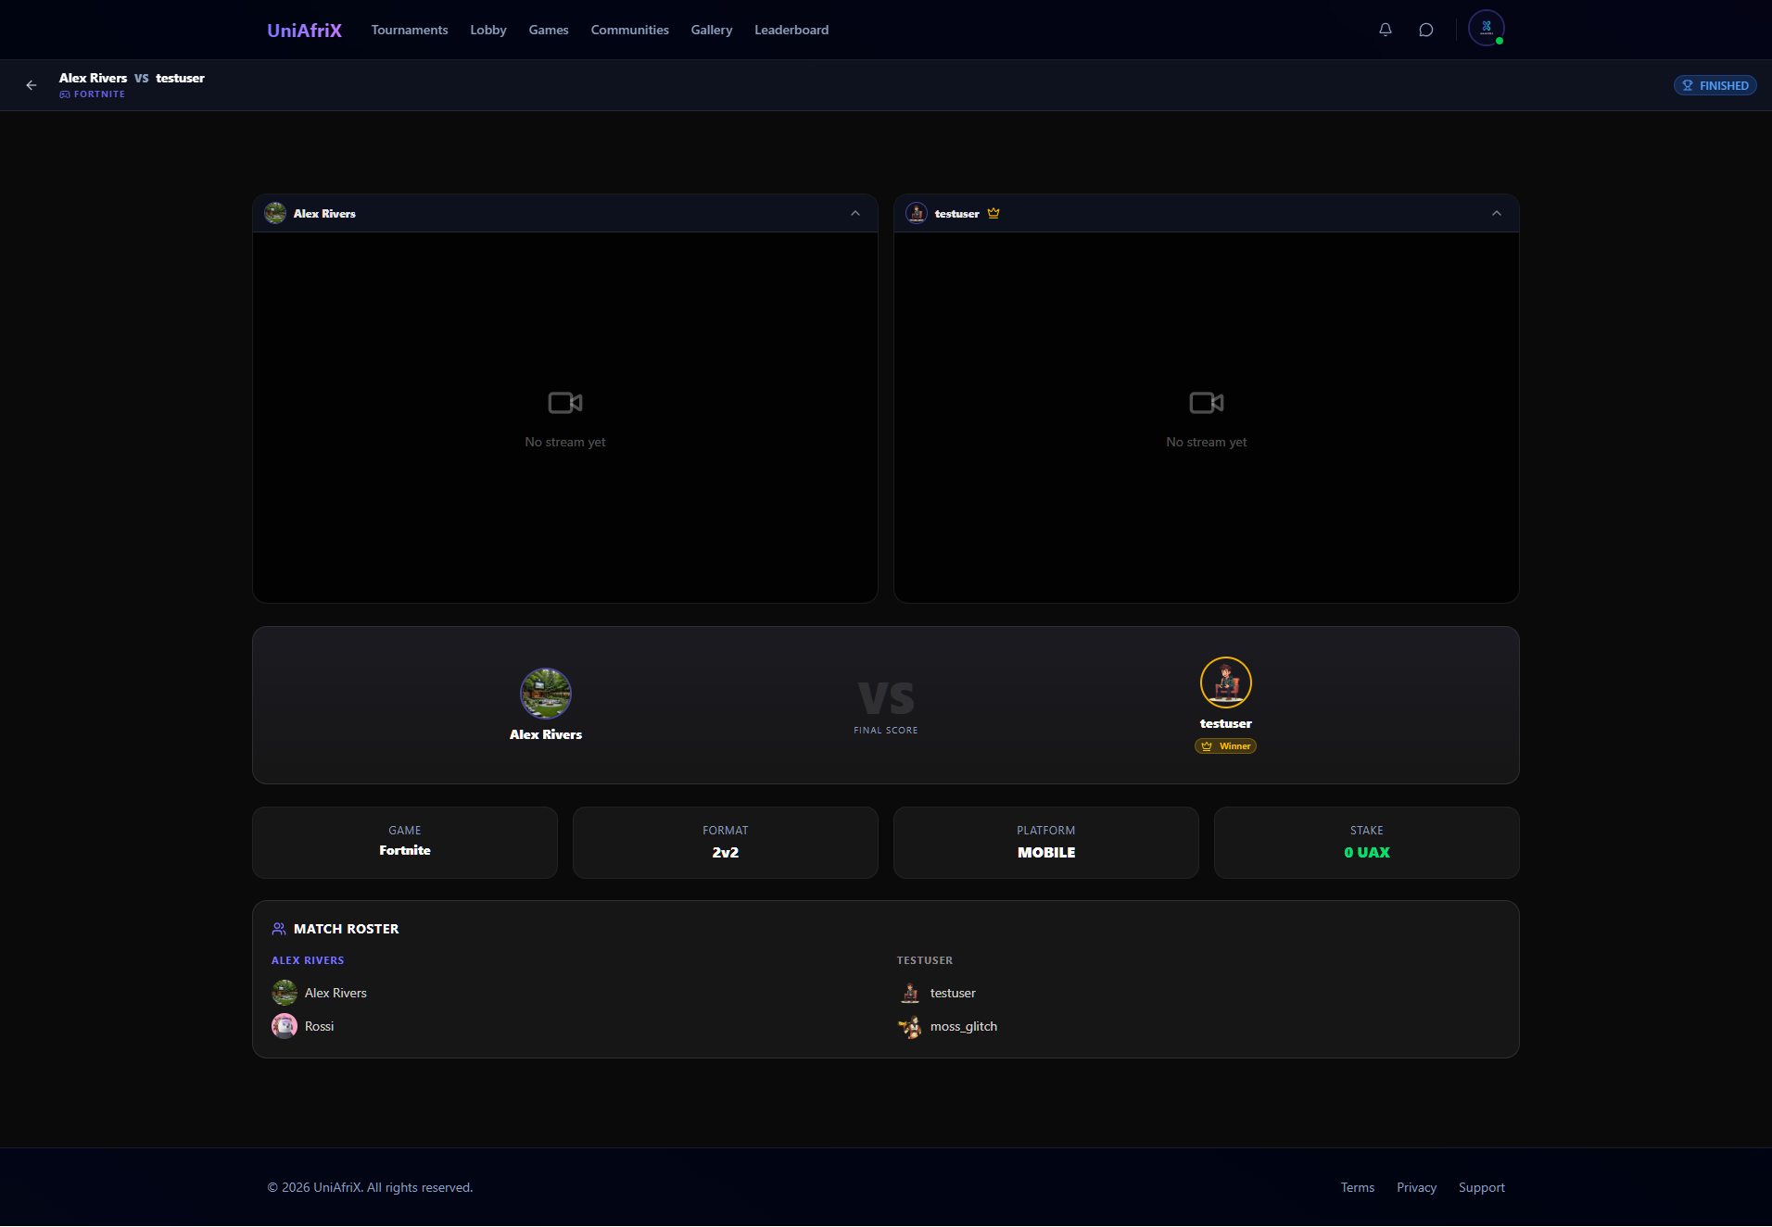
Task: Click moss_glitch avatar in roster
Action: [x=910, y=1026]
